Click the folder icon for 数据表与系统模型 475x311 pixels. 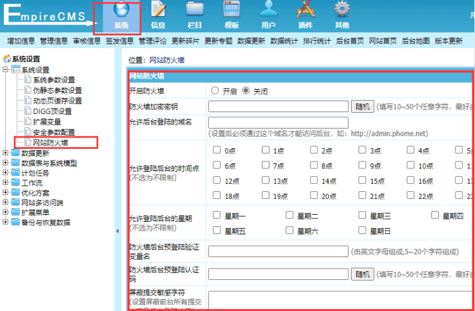point(15,163)
